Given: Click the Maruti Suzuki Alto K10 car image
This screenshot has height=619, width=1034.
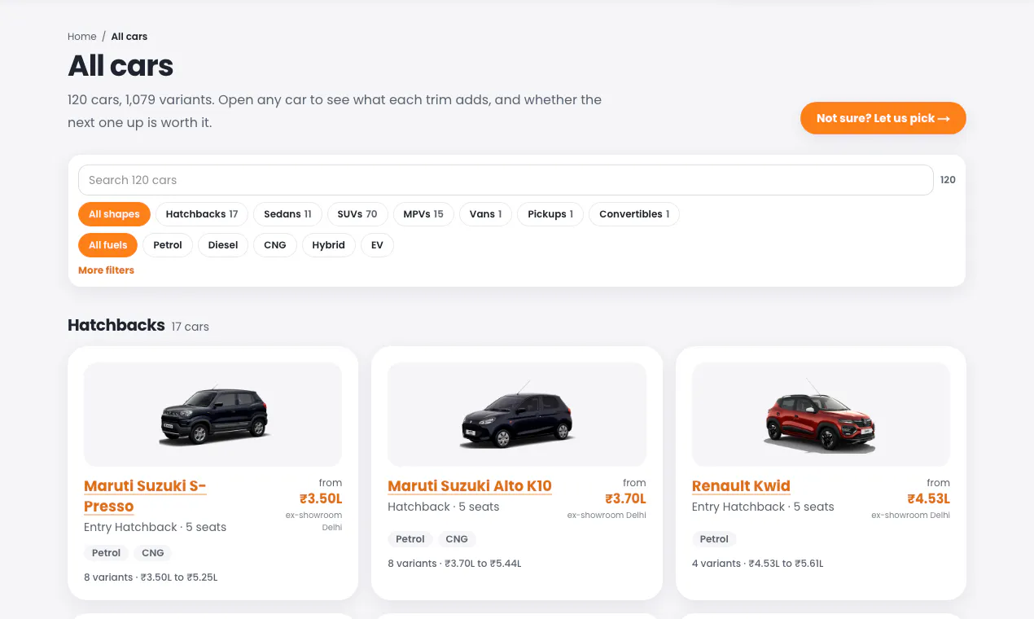Looking at the screenshot, I should tap(517, 415).
